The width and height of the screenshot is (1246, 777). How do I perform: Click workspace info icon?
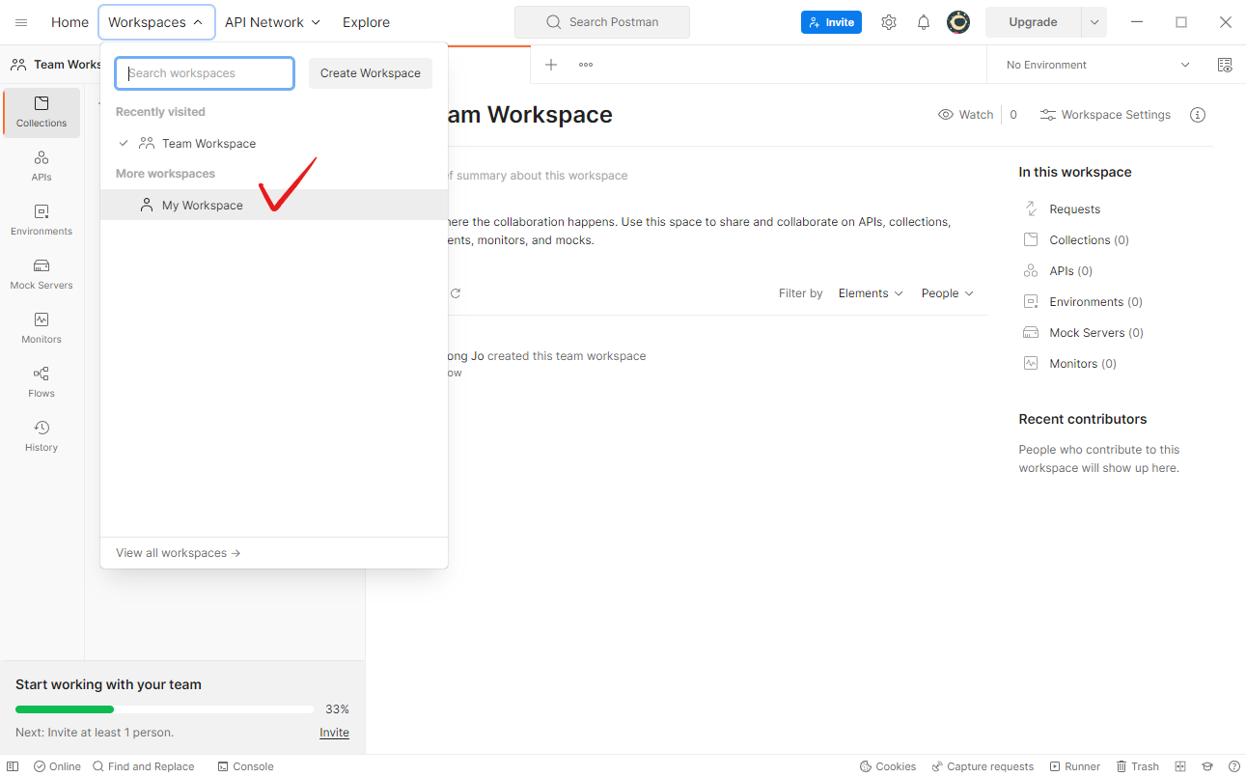click(x=1198, y=115)
